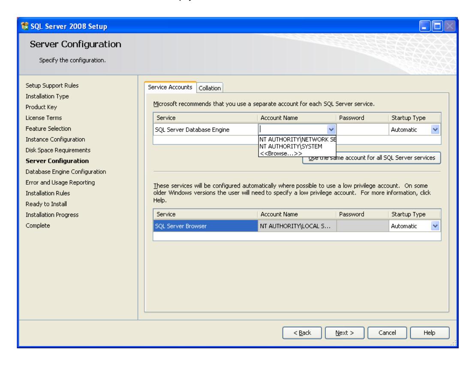Expand SQL Server Browser Startup Type dropdown

435,226
